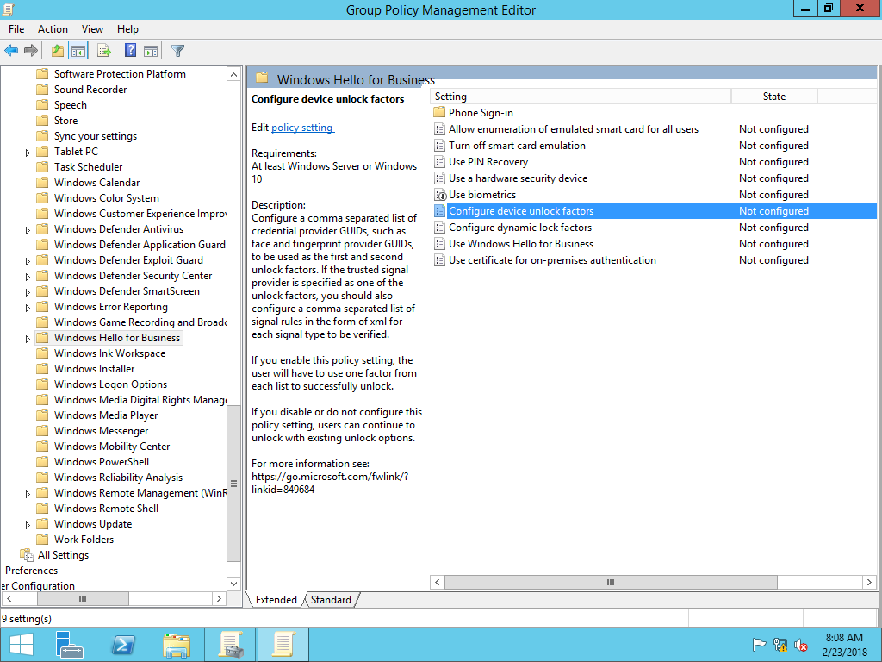Expand the Windows Defender SmartScreen node
The image size is (882, 662).
click(x=28, y=292)
